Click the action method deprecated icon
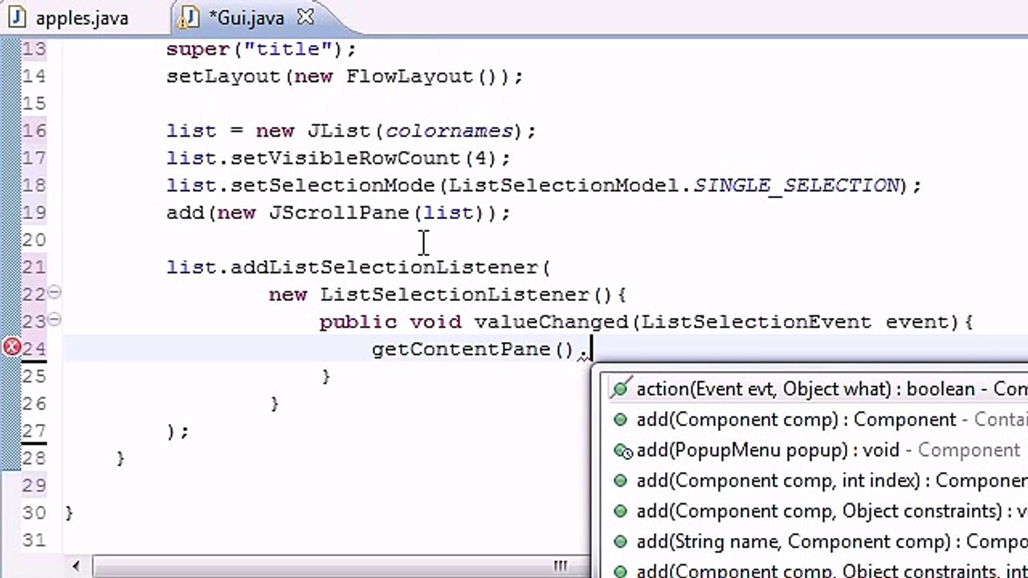The height and width of the screenshot is (578, 1028). [619, 389]
